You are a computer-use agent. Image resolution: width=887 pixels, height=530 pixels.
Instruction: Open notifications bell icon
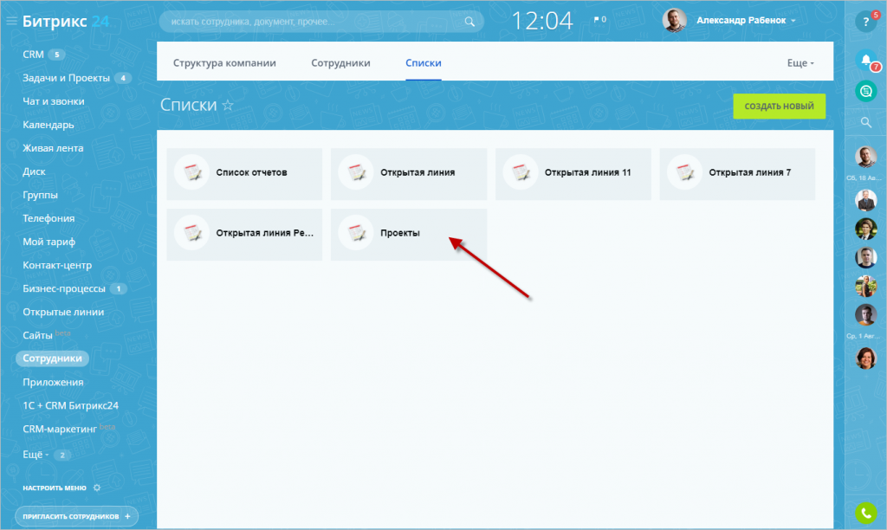(x=865, y=61)
